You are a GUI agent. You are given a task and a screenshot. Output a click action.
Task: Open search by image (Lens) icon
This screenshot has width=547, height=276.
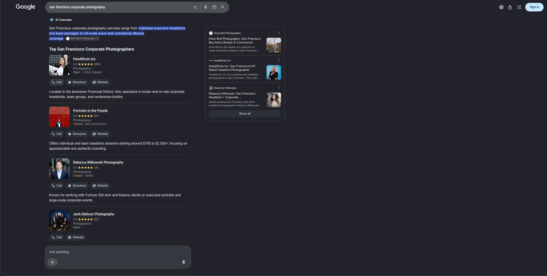click(214, 7)
